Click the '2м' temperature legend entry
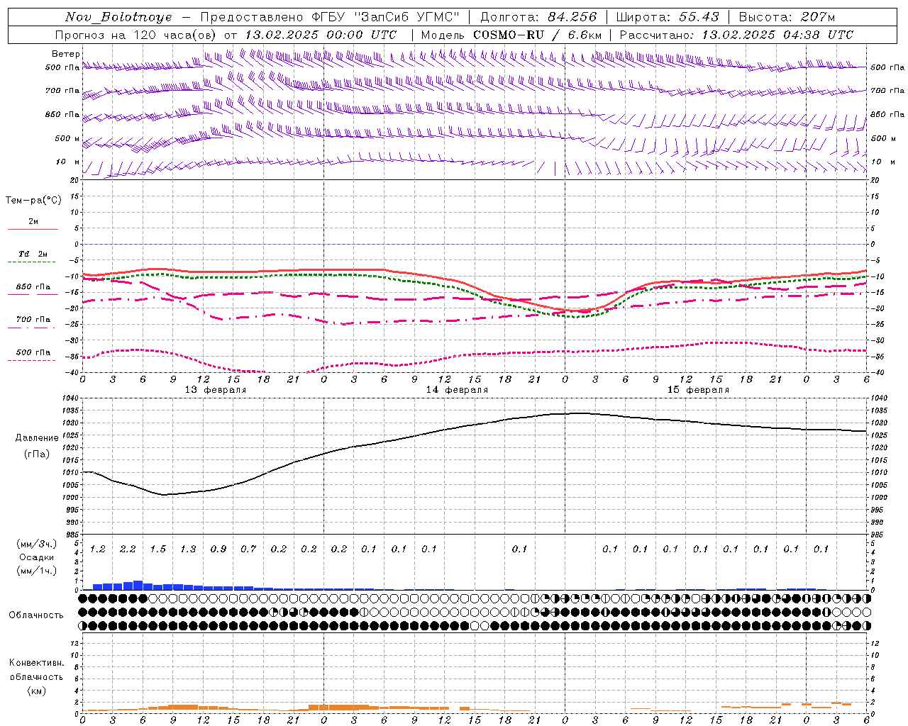Viewport: 908px width, 726px height. click(x=33, y=222)
